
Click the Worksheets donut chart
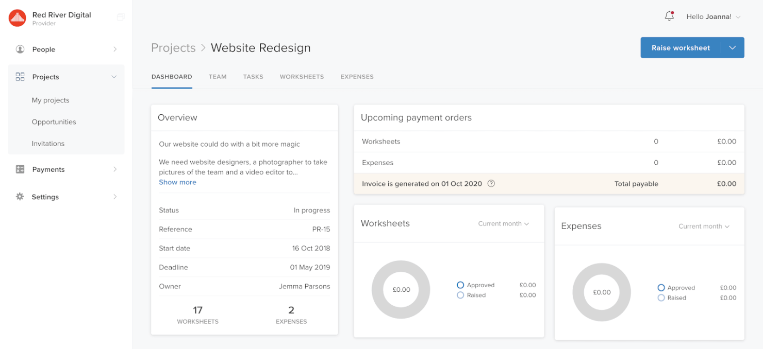(401, 289)
